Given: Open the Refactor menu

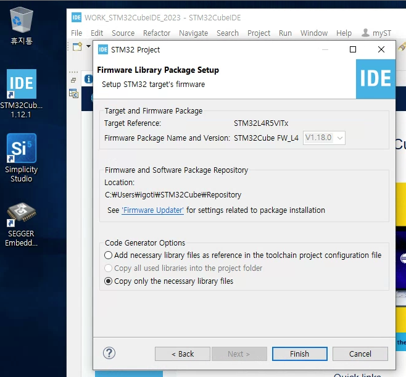Looking at the screenshot, I should coord(157,33).
